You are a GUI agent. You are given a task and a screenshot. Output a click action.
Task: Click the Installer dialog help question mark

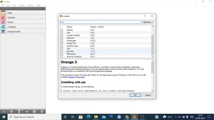point(145,16)
